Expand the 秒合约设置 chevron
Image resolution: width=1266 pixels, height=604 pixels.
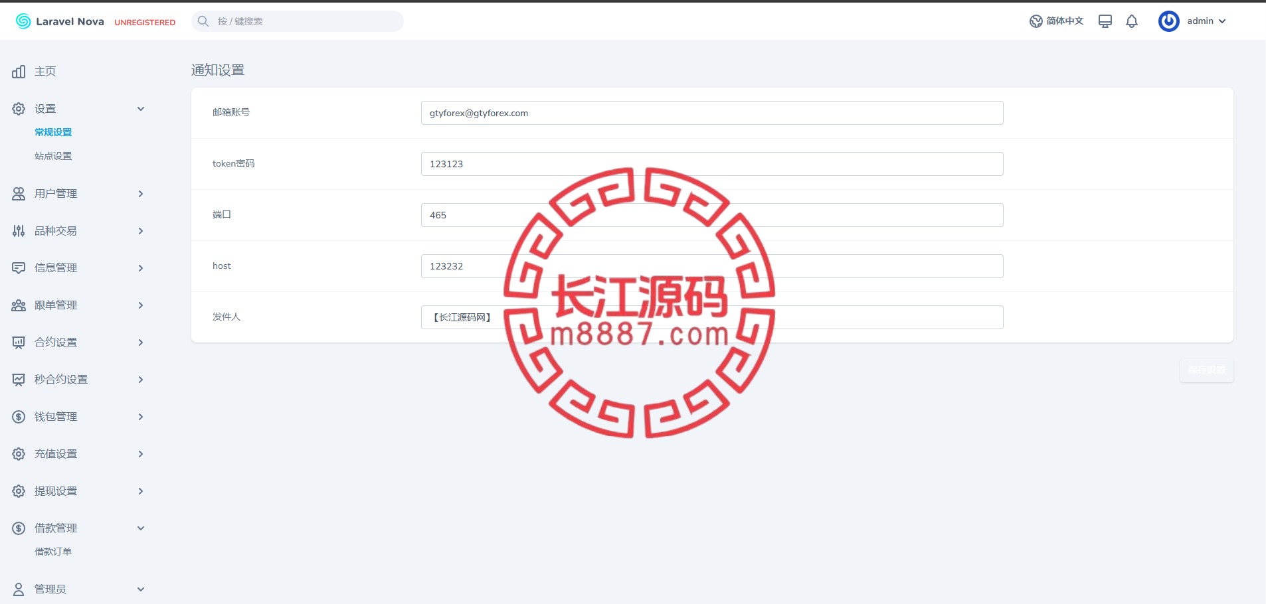tap(141, 380)
